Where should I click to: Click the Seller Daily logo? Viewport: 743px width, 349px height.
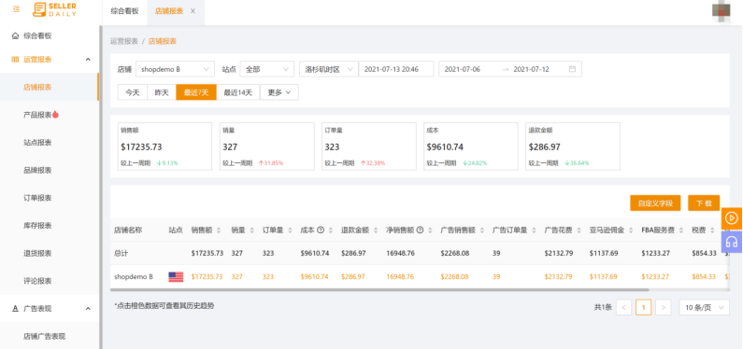click(x=54, y=9)
